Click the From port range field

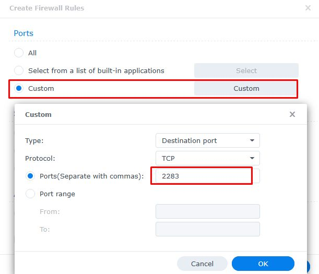[x=207, y=211]
